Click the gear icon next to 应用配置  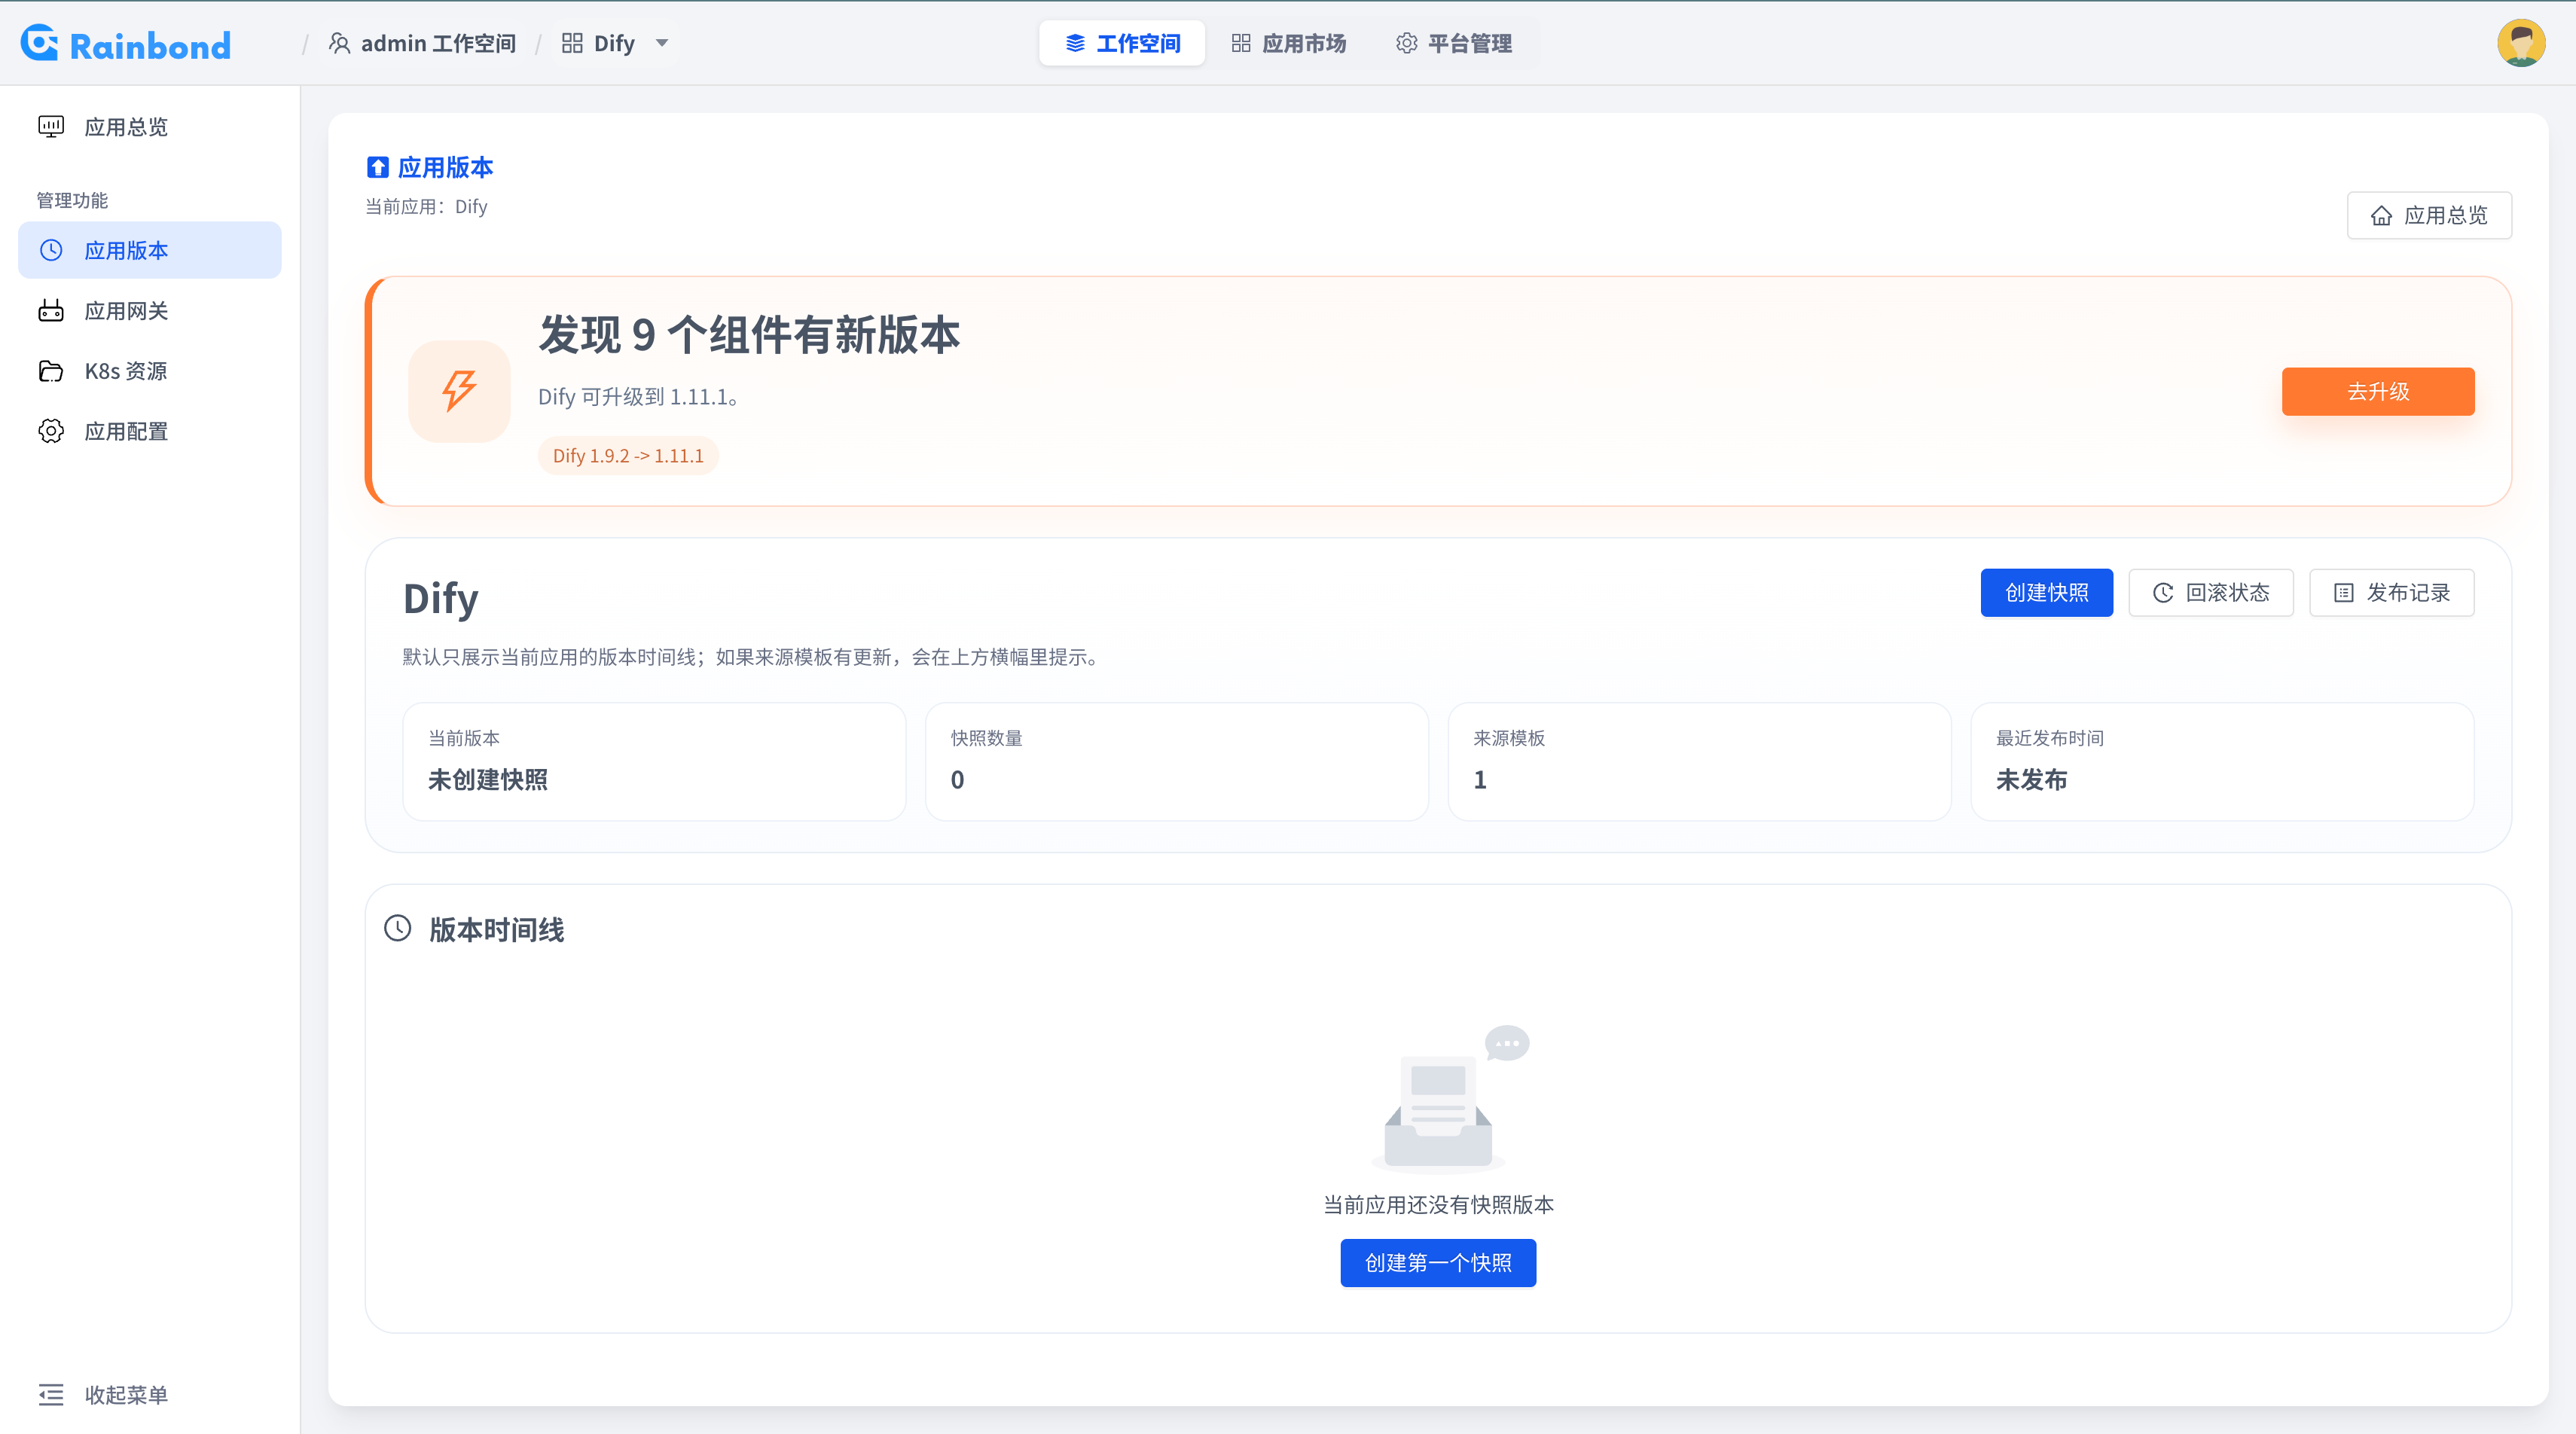tap(51, 431)
